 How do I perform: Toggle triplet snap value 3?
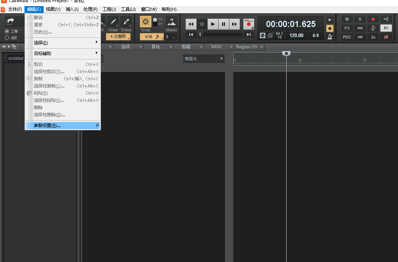tap(167, 37)
